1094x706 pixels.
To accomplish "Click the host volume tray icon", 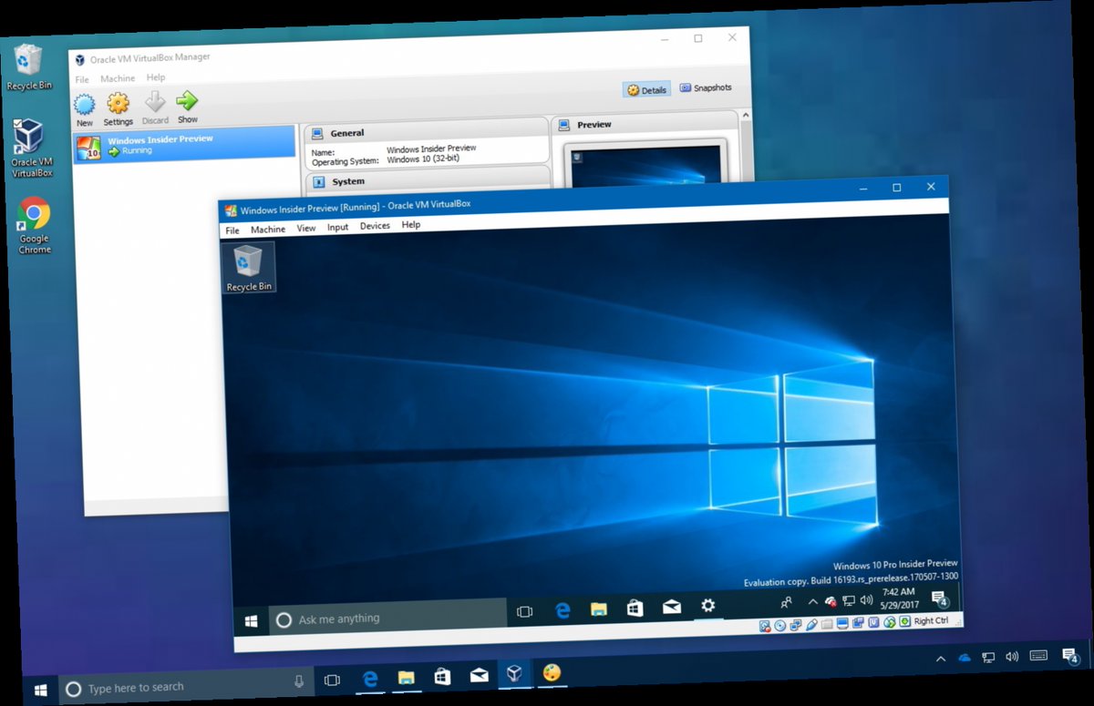I will 1012,656.
